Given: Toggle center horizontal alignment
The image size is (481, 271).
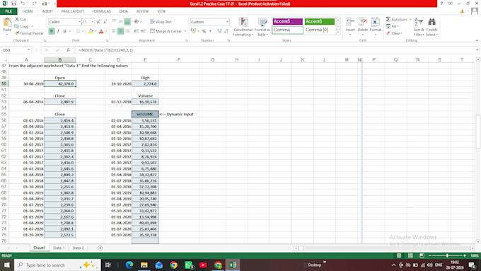Looking at the screenshot, I should click(x=120, y=31).
